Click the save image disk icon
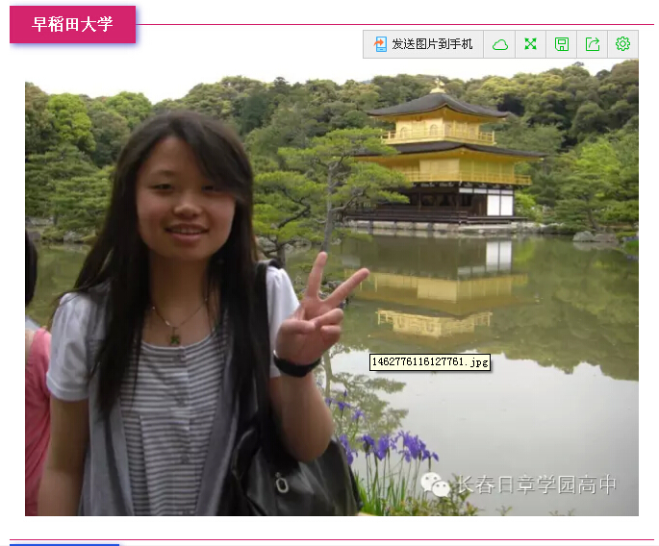 562,44
